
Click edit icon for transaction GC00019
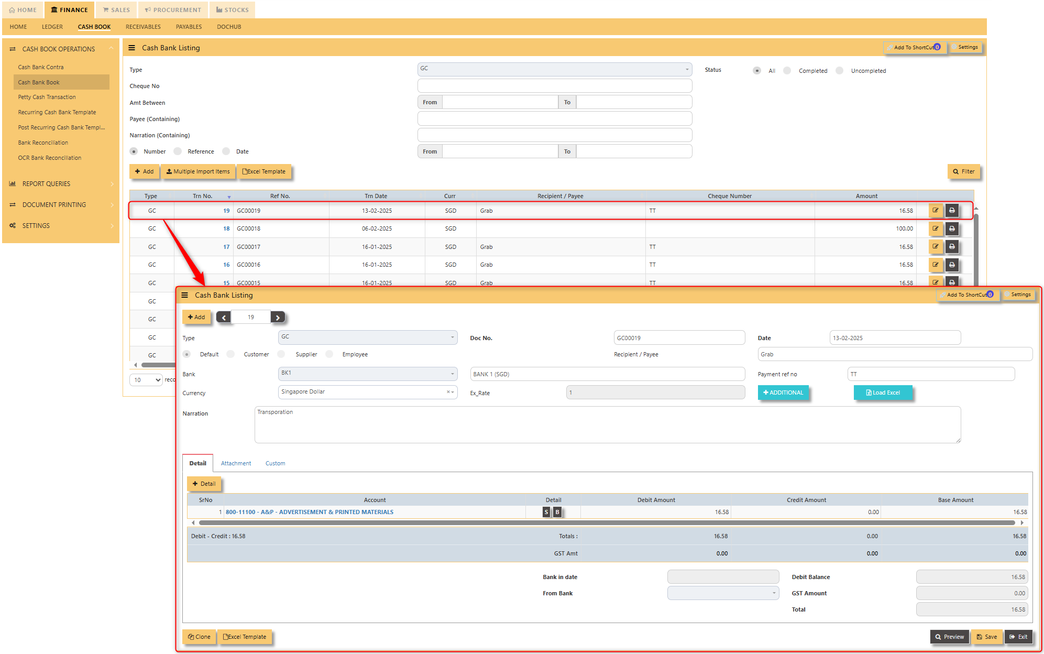935,211
